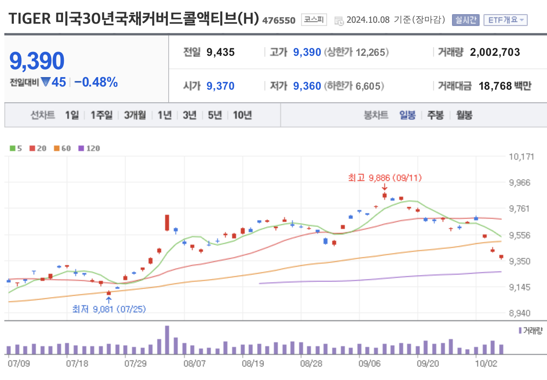Image resolution: width=547 pixels, height=380 pixels.
Task: Switch to the 주봉 weekly candle chart
Action: (x=435, y=115)
